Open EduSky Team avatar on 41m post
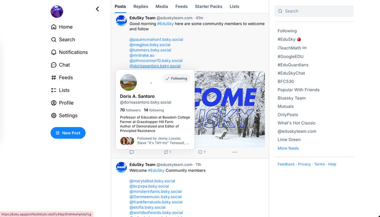 (121, 21)
